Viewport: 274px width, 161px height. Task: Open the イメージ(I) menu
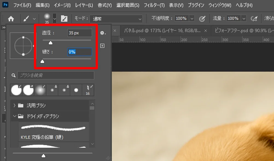(62, 5)
